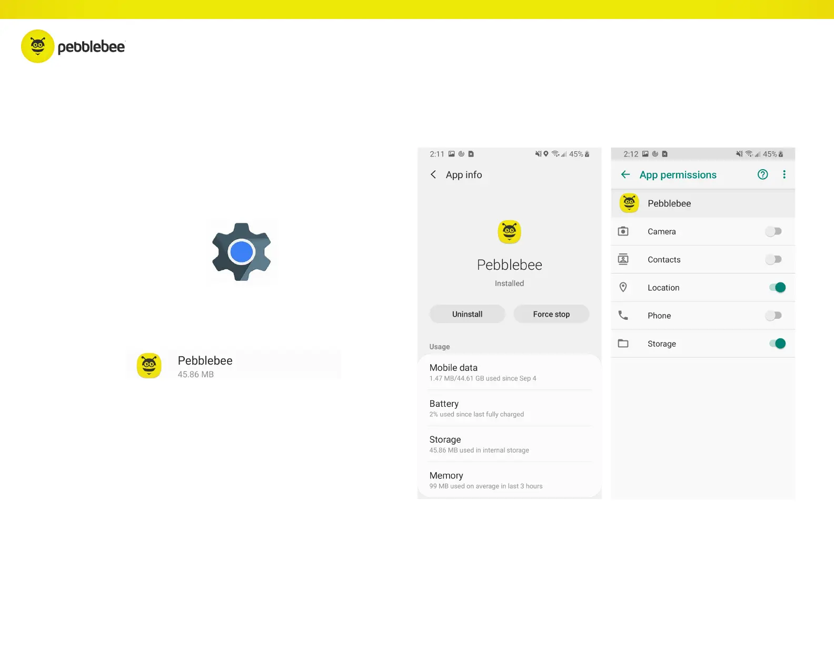This screenshot has width=834, height=645.
Task: Select the Pebblebee 45.86 MB app name
Action: tap(205, 360)
